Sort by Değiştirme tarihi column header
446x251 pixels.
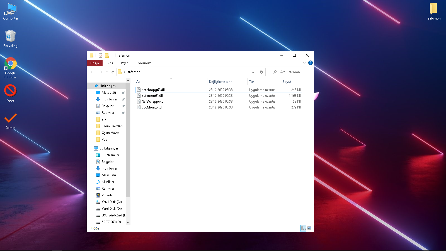(227, 82)
